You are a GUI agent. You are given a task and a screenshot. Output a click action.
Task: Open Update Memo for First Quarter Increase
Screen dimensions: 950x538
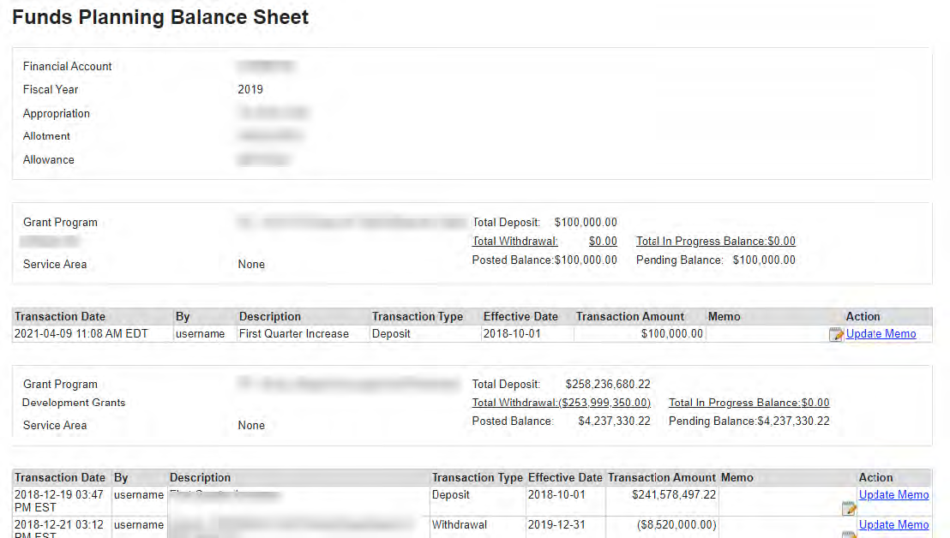881,334
